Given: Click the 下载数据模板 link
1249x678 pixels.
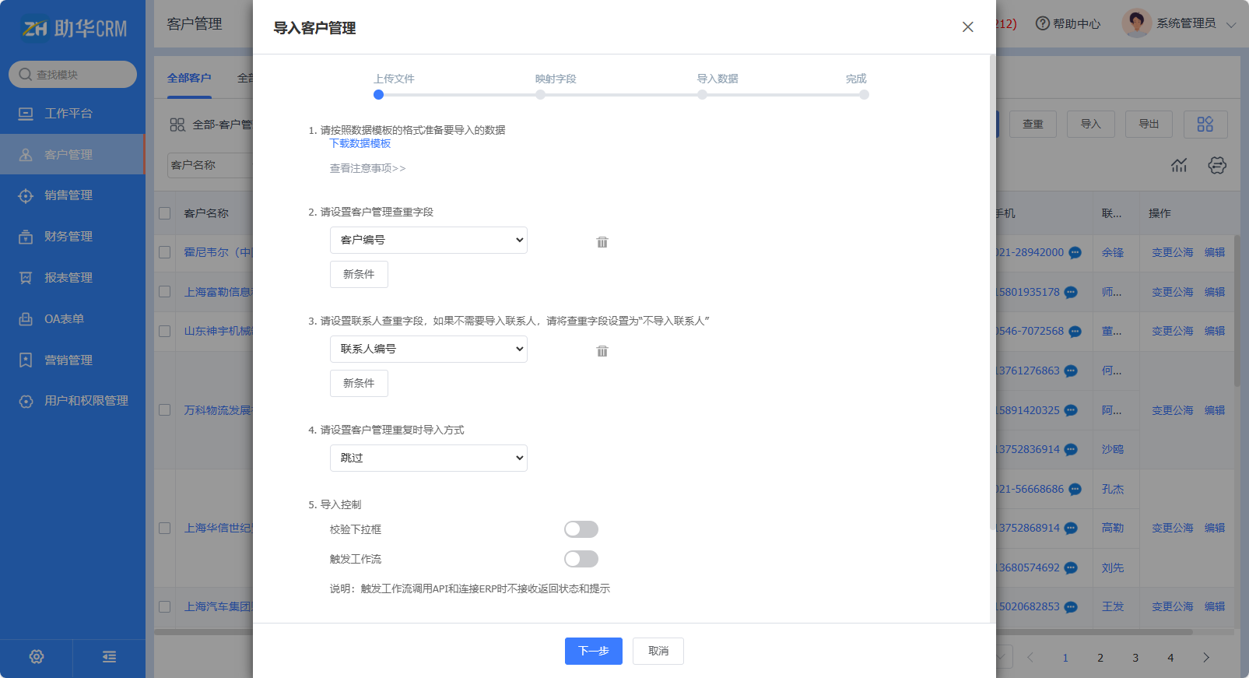Looking at the screenshot, I should [360, 143].
